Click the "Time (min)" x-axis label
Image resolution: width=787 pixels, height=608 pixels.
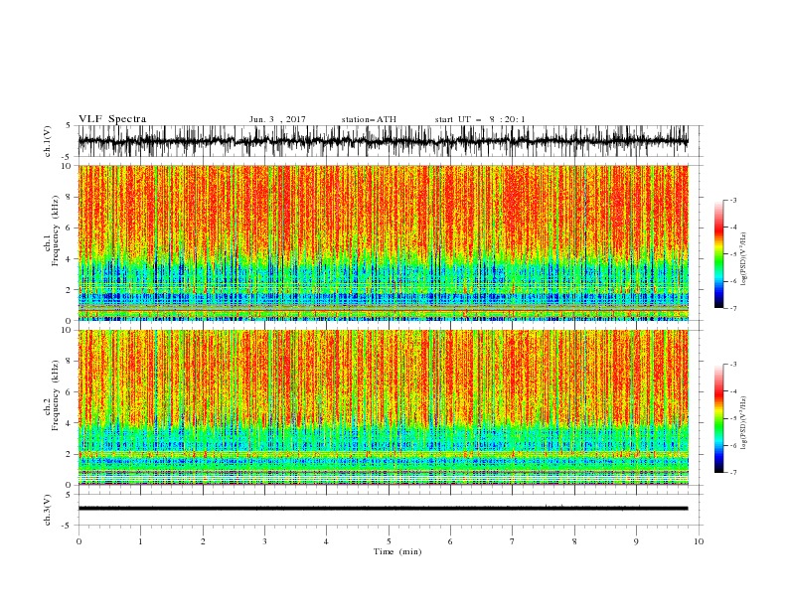[x=397, y=551]
